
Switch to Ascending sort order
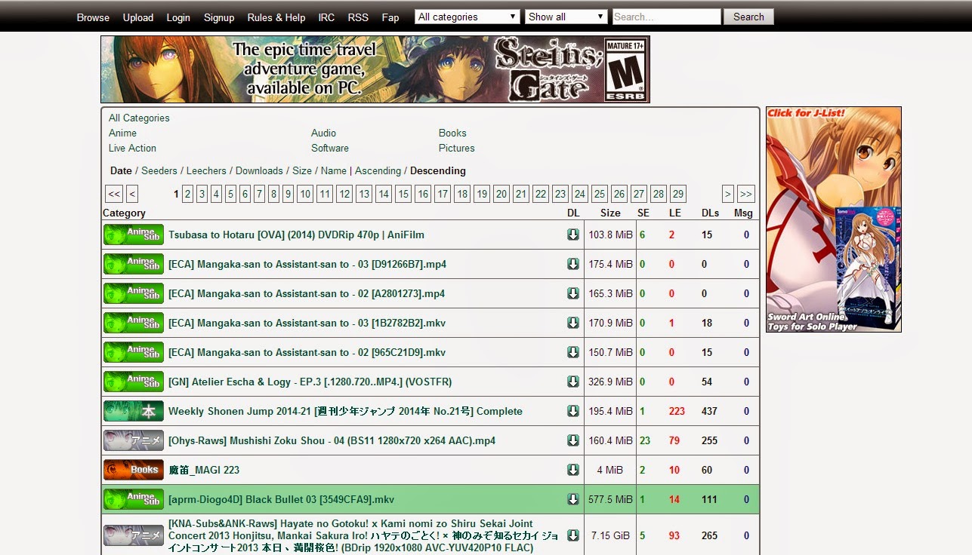click(378, 170)
